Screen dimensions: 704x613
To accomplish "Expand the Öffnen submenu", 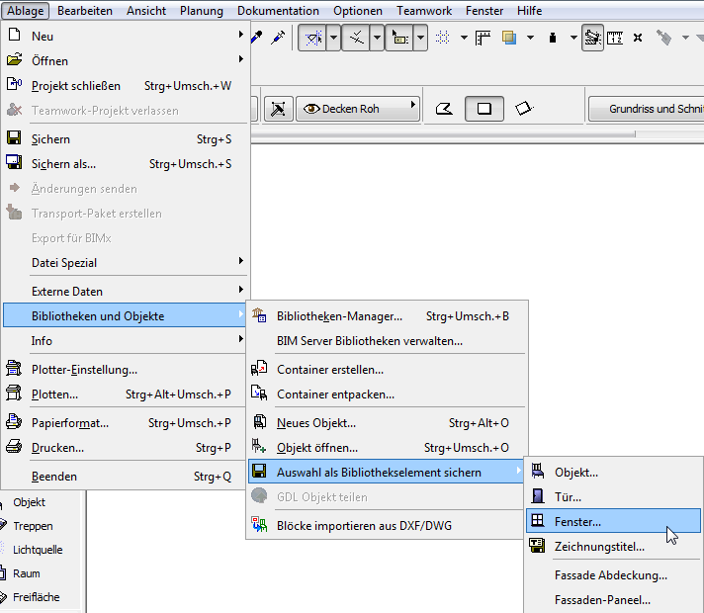I will tap(126, 60).
